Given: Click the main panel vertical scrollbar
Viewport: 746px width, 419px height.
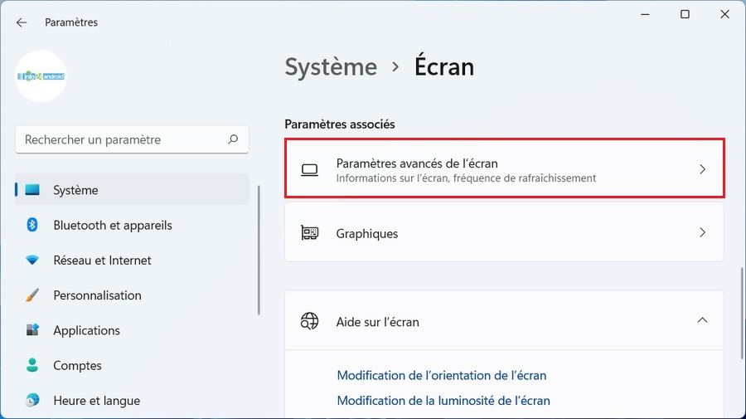Looking at the screenshot, I should point(742,311).
